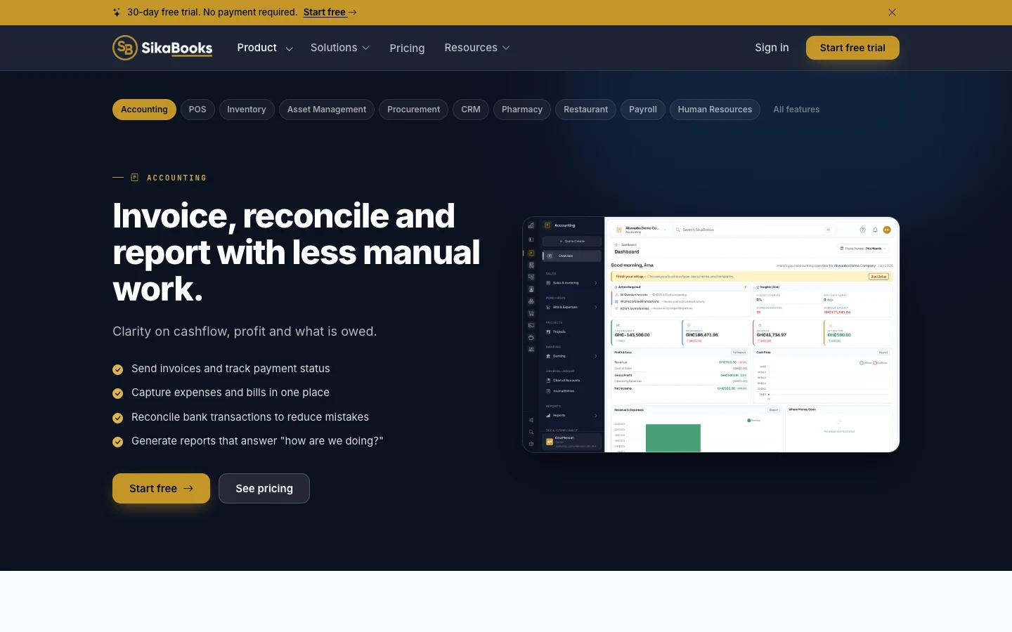Click the Search SikaBooks field in the preview
The height and width of the screenshot is (632, 1012).
[753, 230]
